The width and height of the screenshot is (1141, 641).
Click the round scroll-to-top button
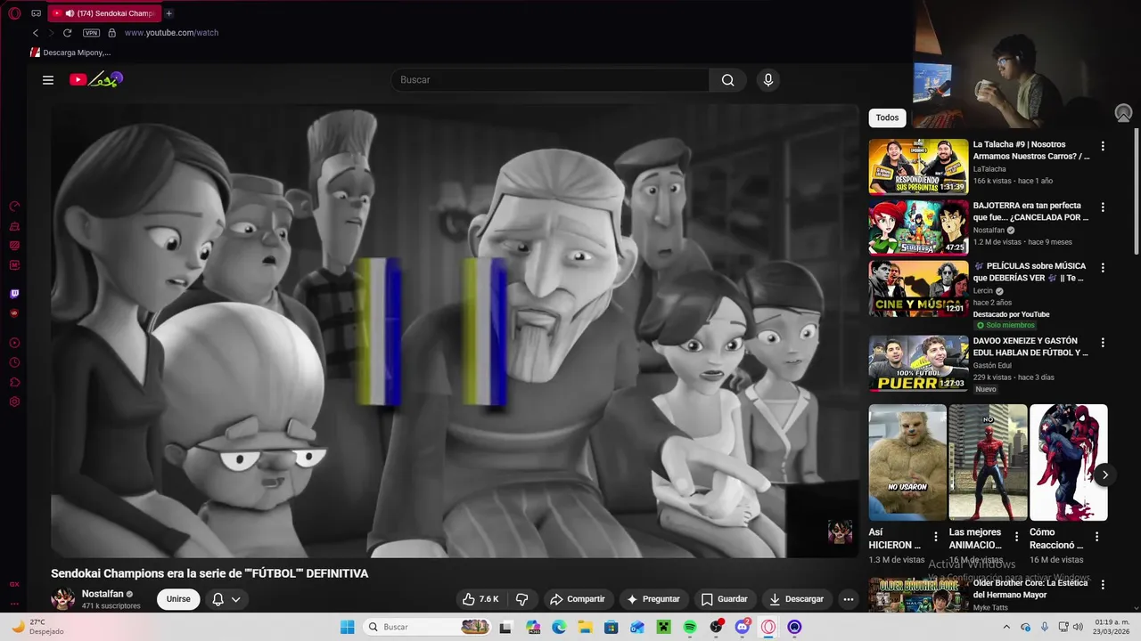1123,113
